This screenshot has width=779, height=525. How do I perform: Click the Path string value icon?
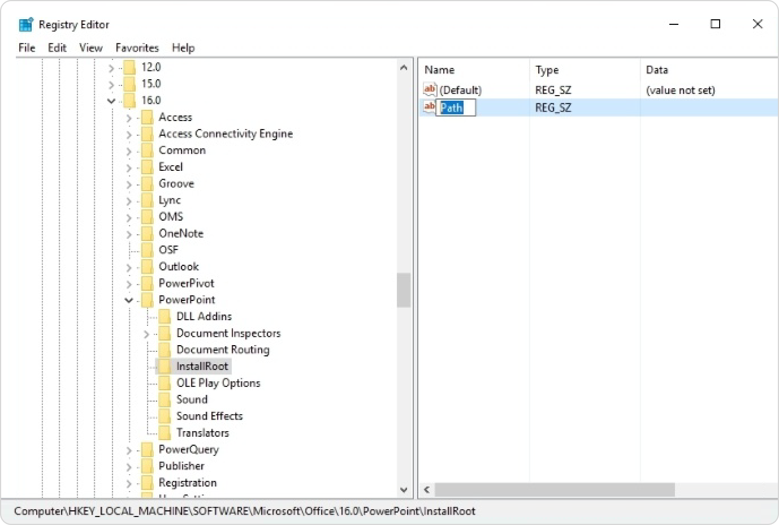(430, 107)
